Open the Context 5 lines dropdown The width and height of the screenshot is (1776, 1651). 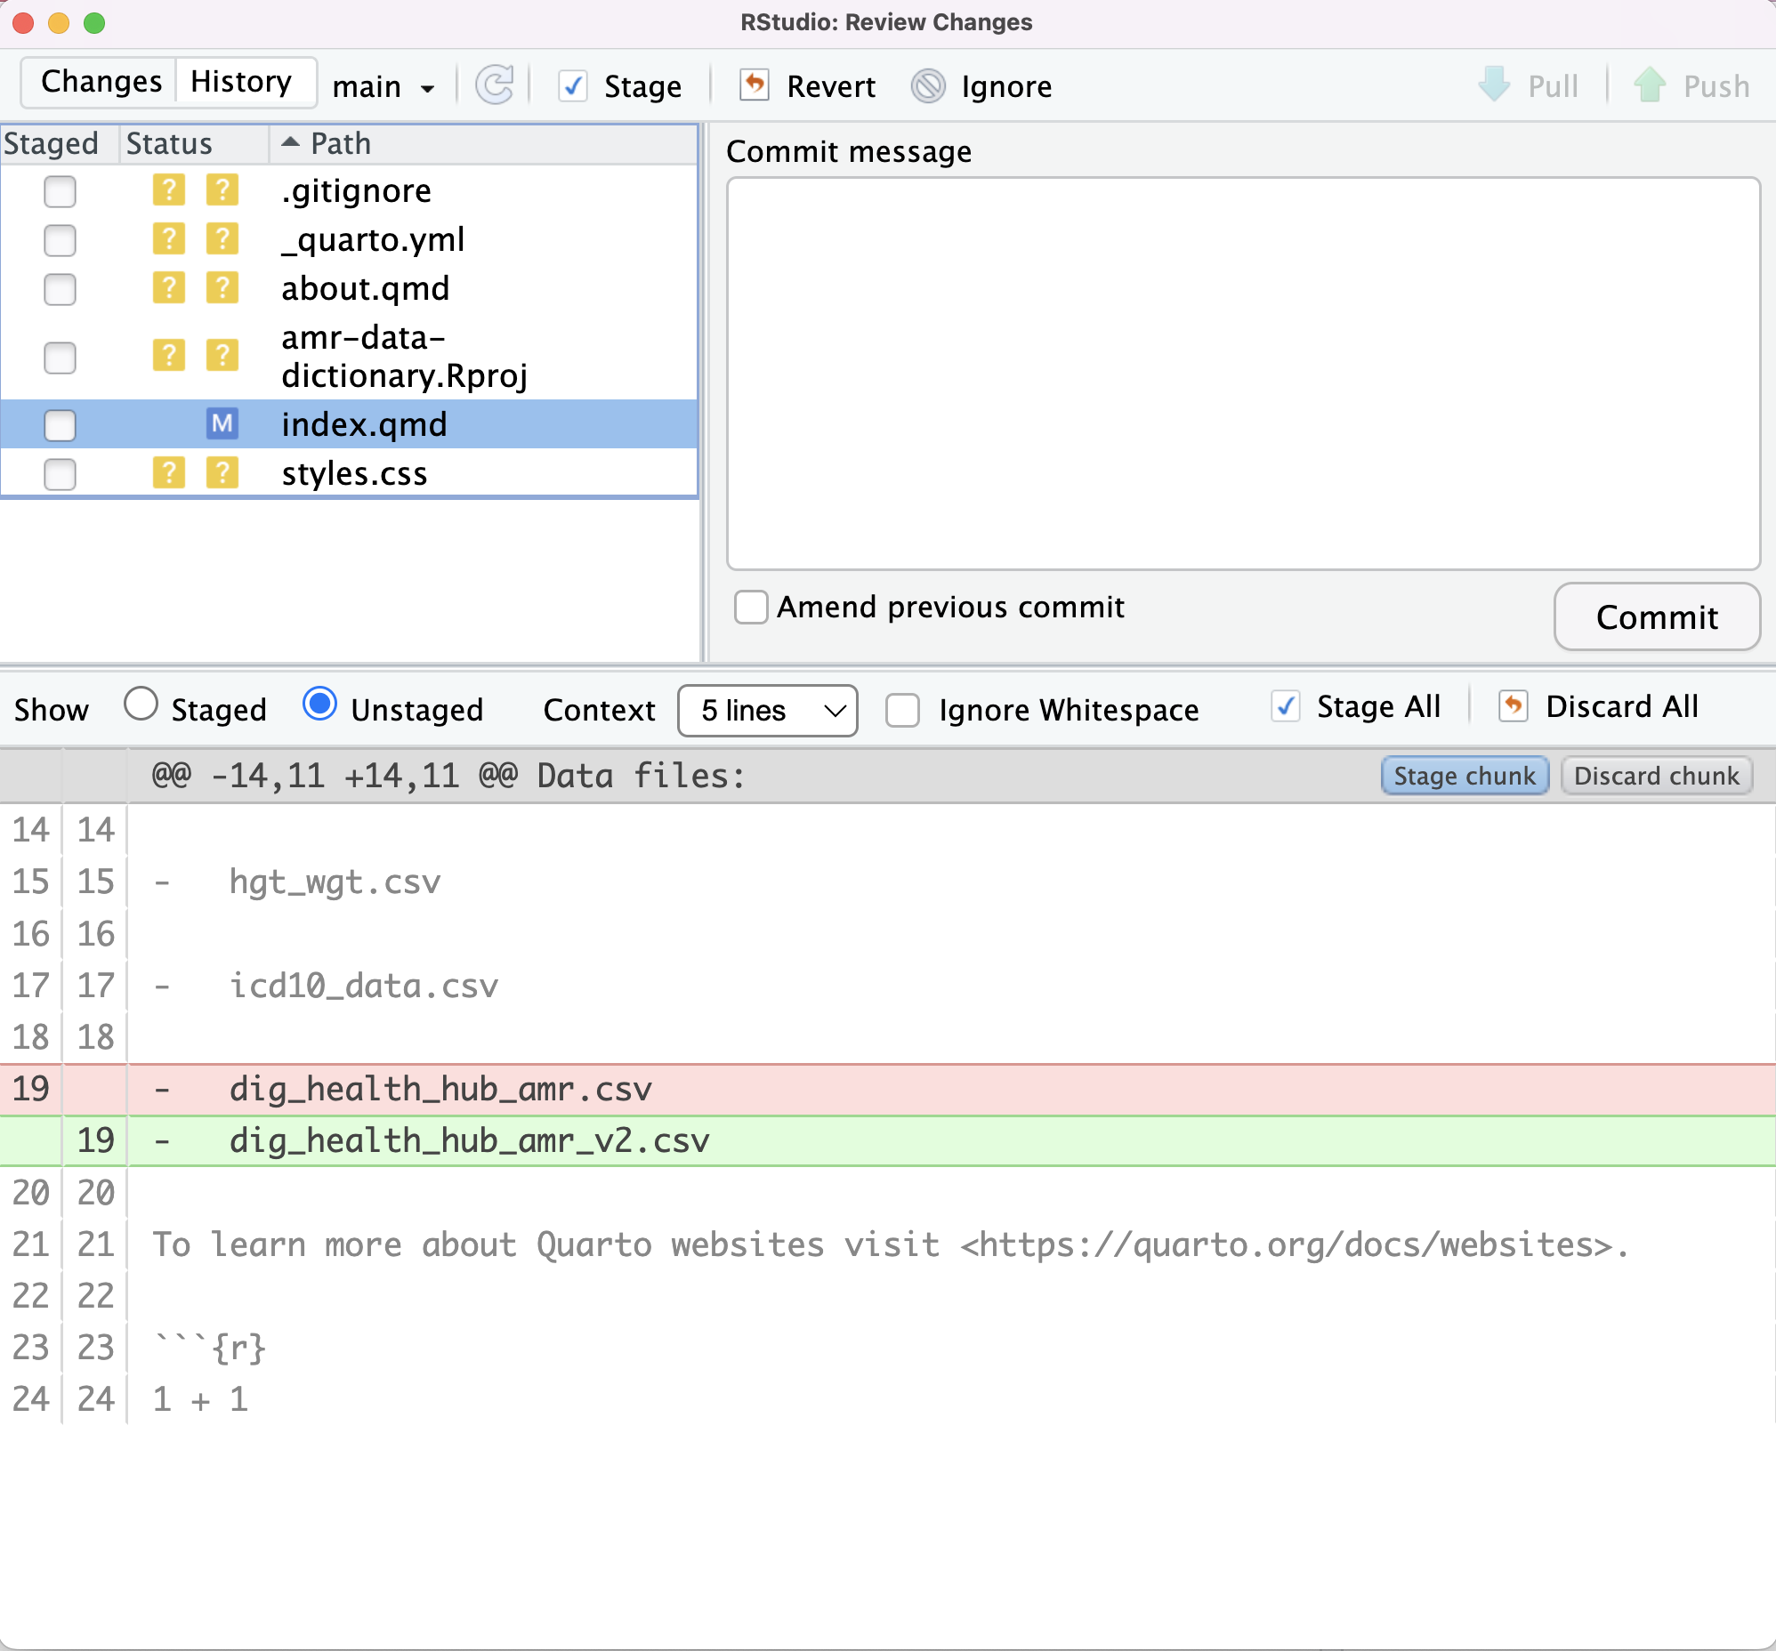pyautogui.click(x=767, y=711)
